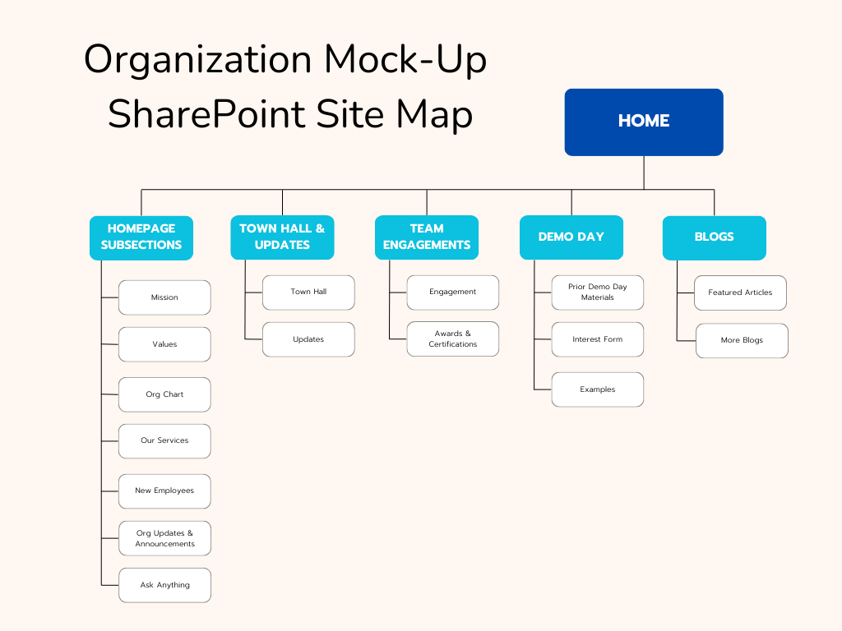Click the Featured Articles box
Viewport: 842px width, 631px height.
[x=740, y=292]
